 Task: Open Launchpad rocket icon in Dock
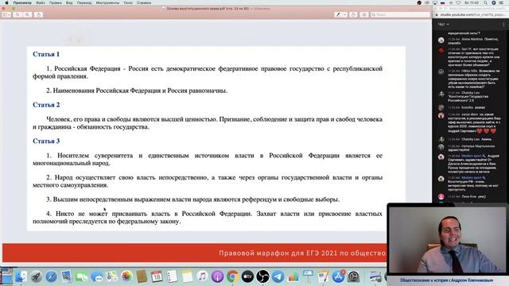pos(36,276)
